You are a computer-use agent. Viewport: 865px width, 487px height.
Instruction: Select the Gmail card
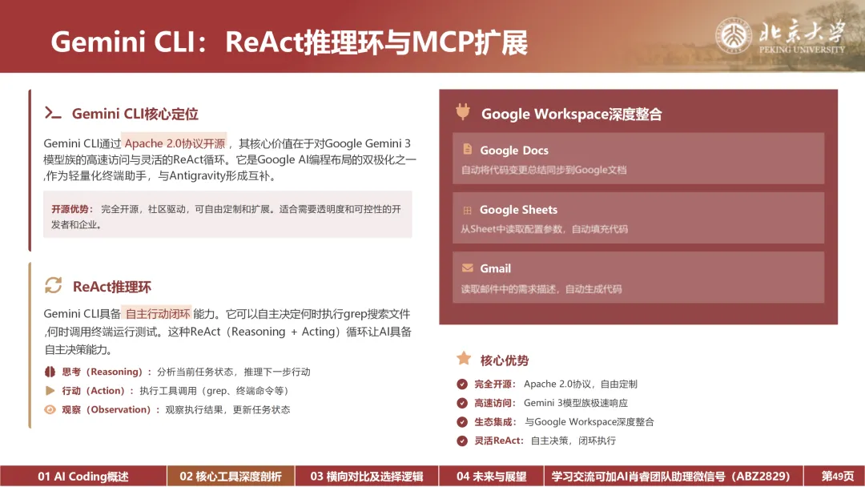[x=638, y=277]
